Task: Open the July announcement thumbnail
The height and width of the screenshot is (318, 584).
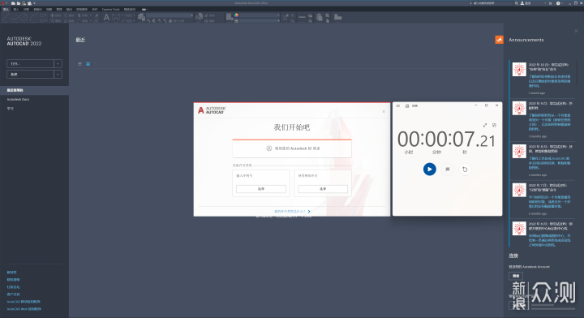Action: 519,190
